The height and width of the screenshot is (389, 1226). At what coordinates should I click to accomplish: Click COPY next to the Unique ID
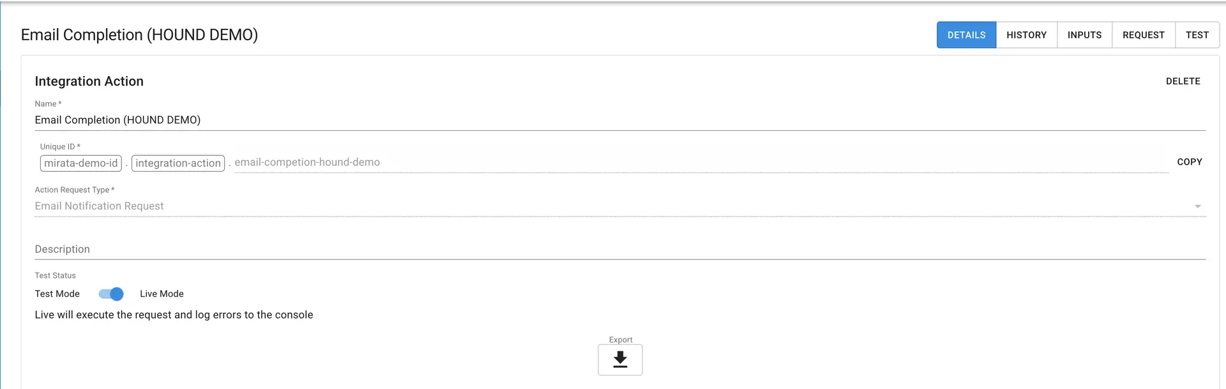1189,162
